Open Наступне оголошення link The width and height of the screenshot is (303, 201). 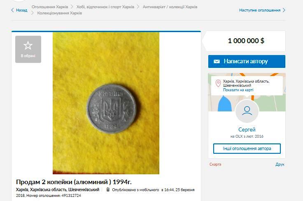point(260,10)
